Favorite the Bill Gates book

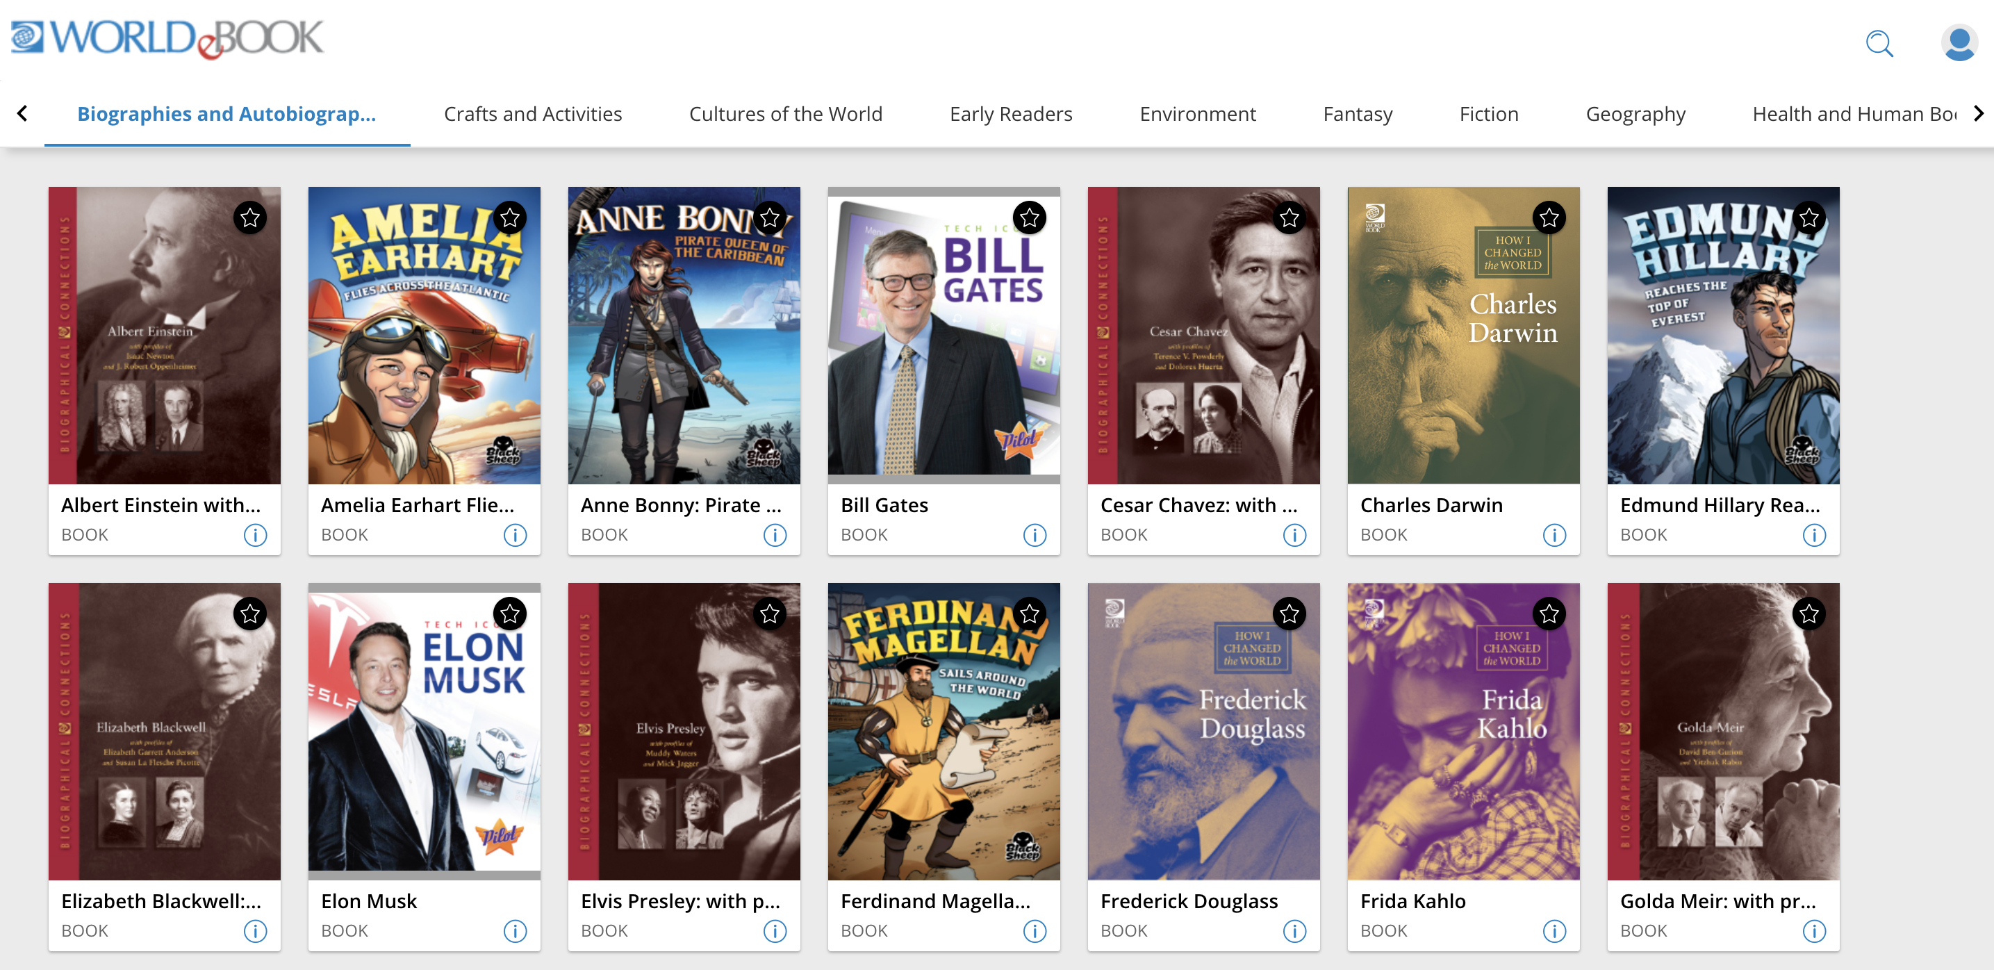click(x=1030, y=218)
